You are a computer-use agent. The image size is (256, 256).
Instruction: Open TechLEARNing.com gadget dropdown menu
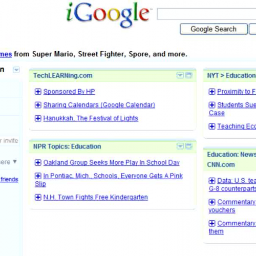(180, 75)
